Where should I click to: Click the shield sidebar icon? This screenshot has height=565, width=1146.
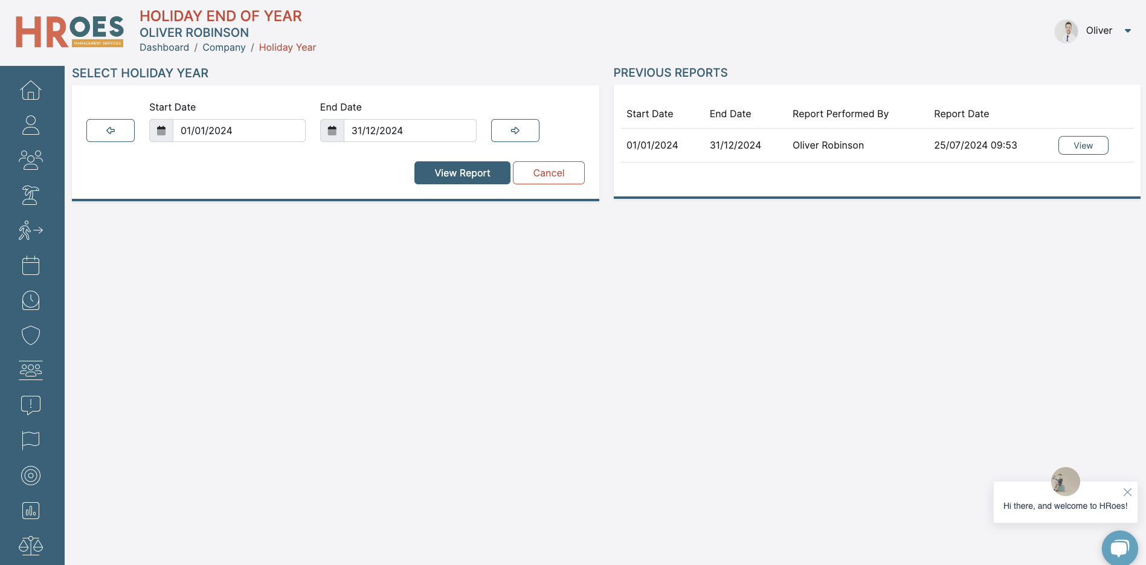click(x=31, y=335)
